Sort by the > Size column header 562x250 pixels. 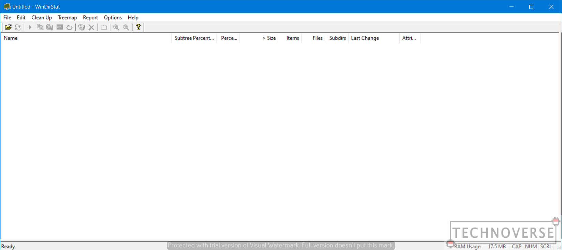259,38
